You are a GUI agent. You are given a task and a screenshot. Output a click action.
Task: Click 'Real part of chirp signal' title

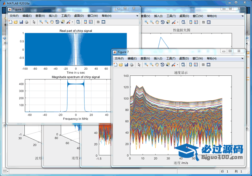76,31
